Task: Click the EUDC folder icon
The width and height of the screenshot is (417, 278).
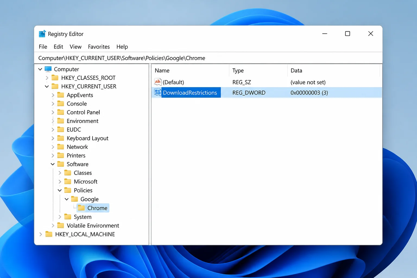Action: [61, 129]
